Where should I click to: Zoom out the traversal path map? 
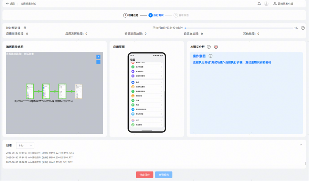tap(98, 62)
